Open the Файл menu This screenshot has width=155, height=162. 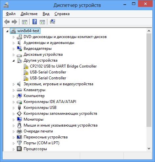pyautogui.click(x=11, y=14)
